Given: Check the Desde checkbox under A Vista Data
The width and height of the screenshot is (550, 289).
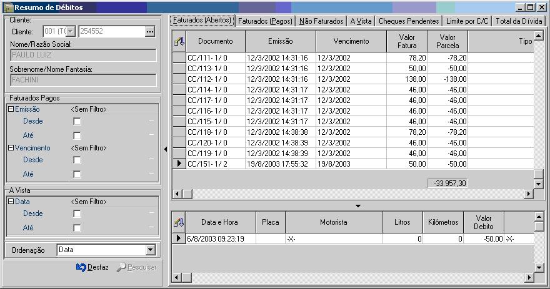Looking at the screenshot, I should point(77,214).
